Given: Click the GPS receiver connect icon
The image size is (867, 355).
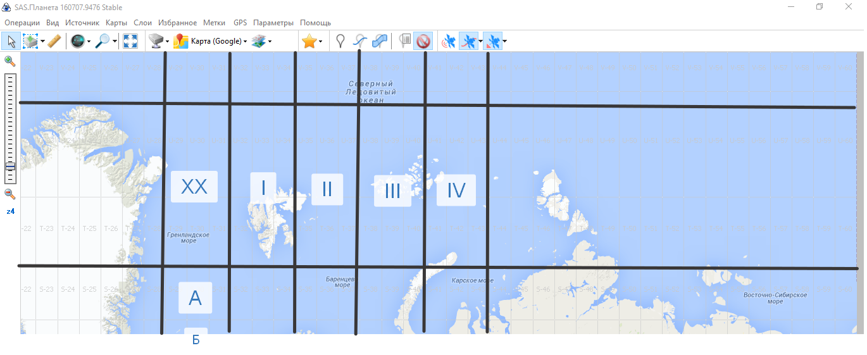Looking at the screenshot, I should coord(449,42).
